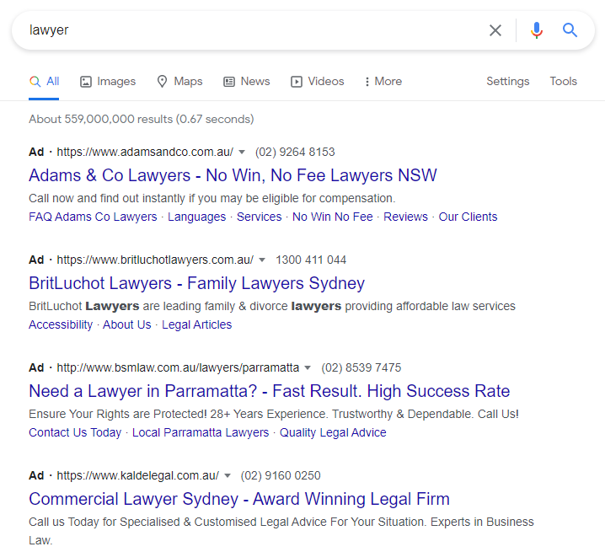Screen dimensions: 605x552
Task: Expand the More search categories menu
Action: (383, 82)
